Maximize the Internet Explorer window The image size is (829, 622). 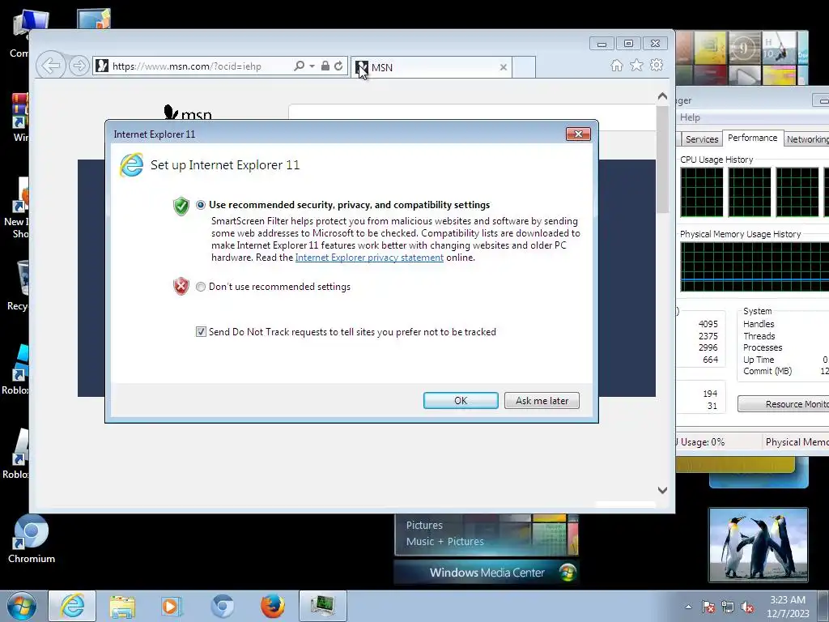[x=628, y=44]
